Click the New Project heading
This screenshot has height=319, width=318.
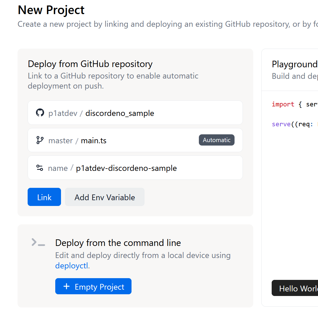pos(51,10)
